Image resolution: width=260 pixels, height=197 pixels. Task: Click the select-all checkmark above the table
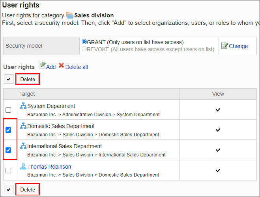coord(9,79)
